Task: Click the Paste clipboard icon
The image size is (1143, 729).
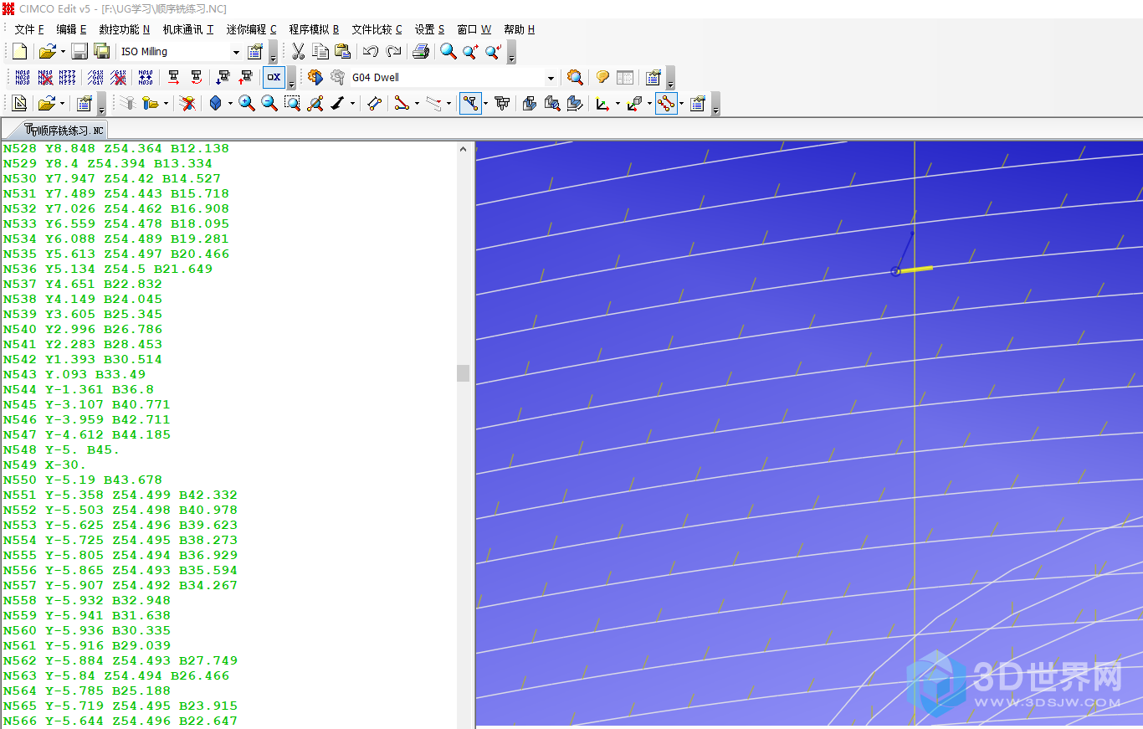Action: point(342,52)
